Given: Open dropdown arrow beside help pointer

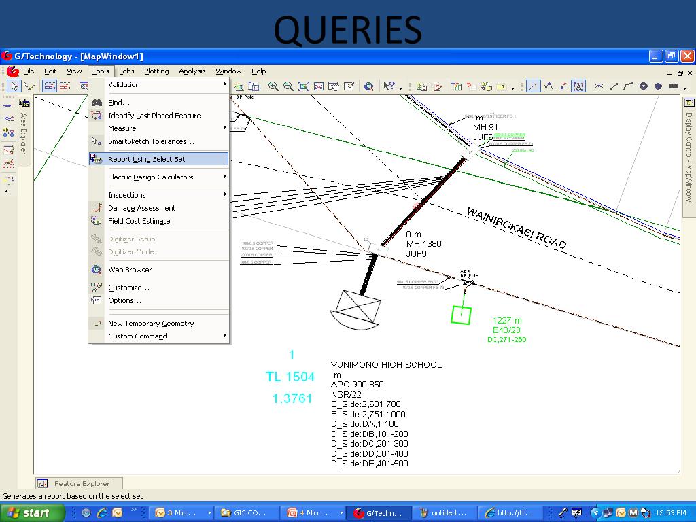Looking at the screenshot, I should (401, 88).
